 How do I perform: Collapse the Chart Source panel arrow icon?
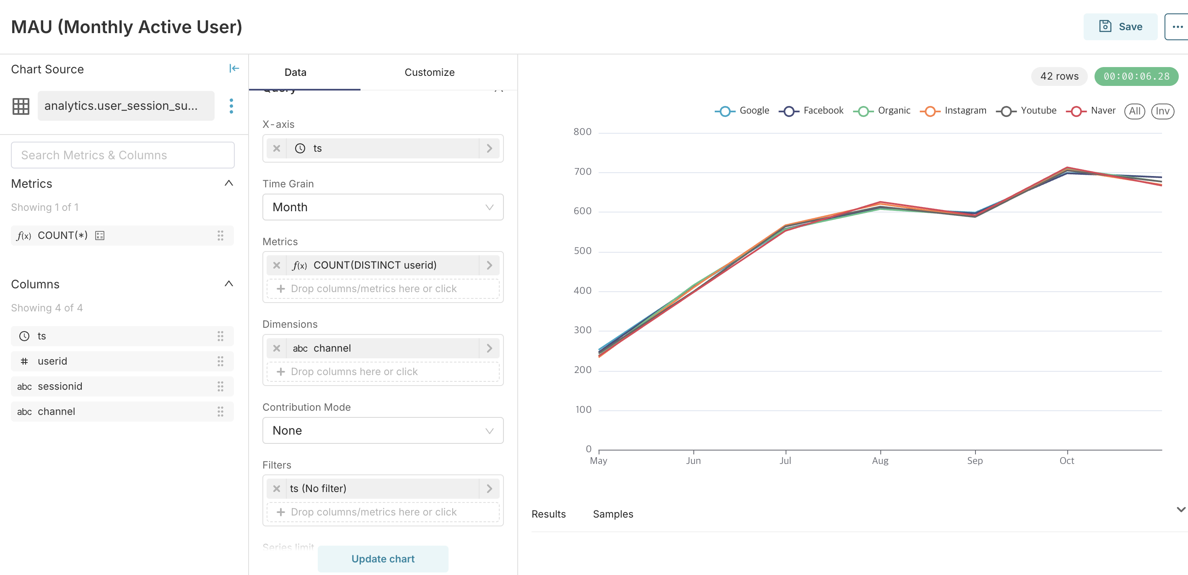pos(234,69)
